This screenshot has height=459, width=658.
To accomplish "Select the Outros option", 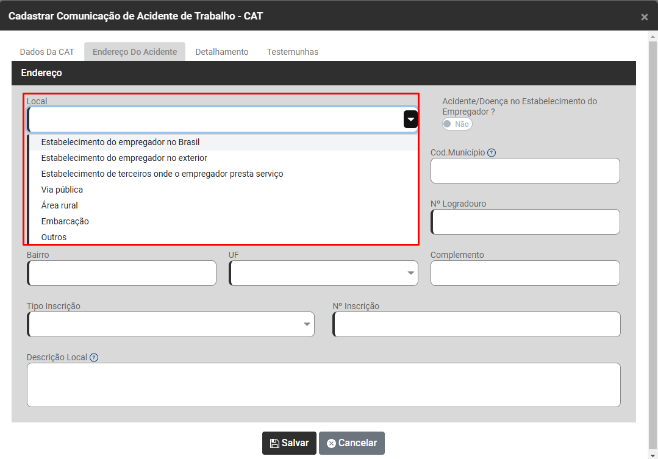I will [223, 237].
